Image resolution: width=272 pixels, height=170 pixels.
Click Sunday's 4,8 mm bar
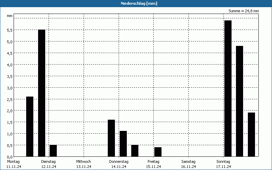pos(240,101)
